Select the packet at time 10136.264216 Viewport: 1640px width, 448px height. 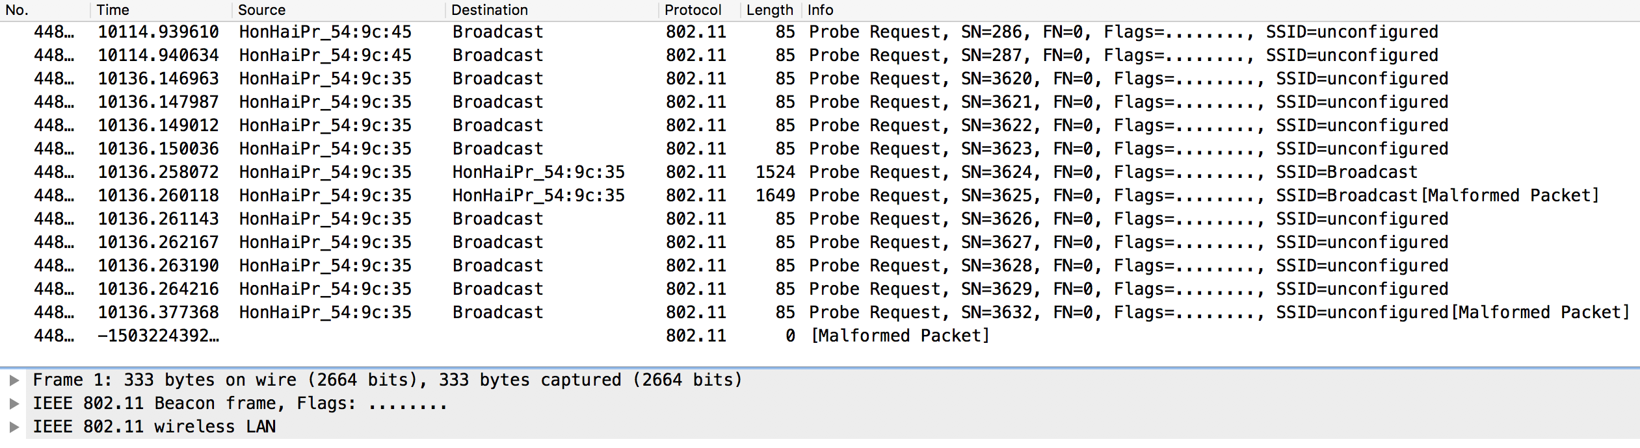(x=820, y=289)
